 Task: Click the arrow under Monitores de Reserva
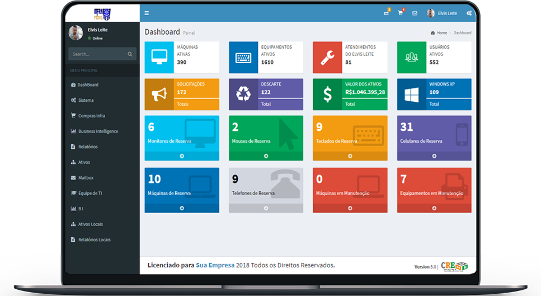[182, 156]
